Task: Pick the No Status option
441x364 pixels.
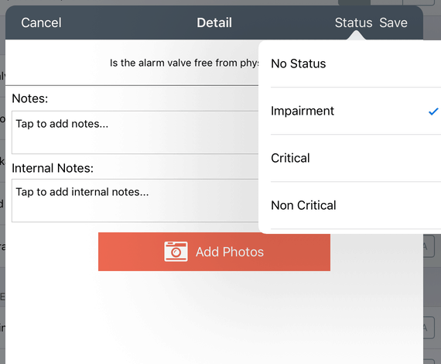Action: [x=350, y=64]
